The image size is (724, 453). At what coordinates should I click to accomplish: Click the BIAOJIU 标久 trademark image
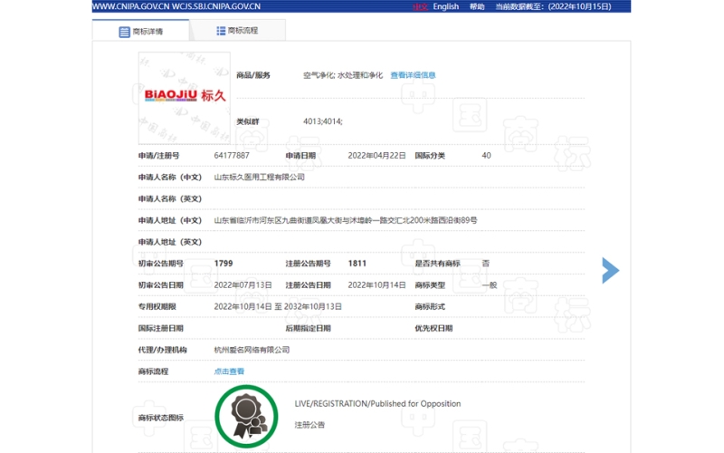coord(184,94)
